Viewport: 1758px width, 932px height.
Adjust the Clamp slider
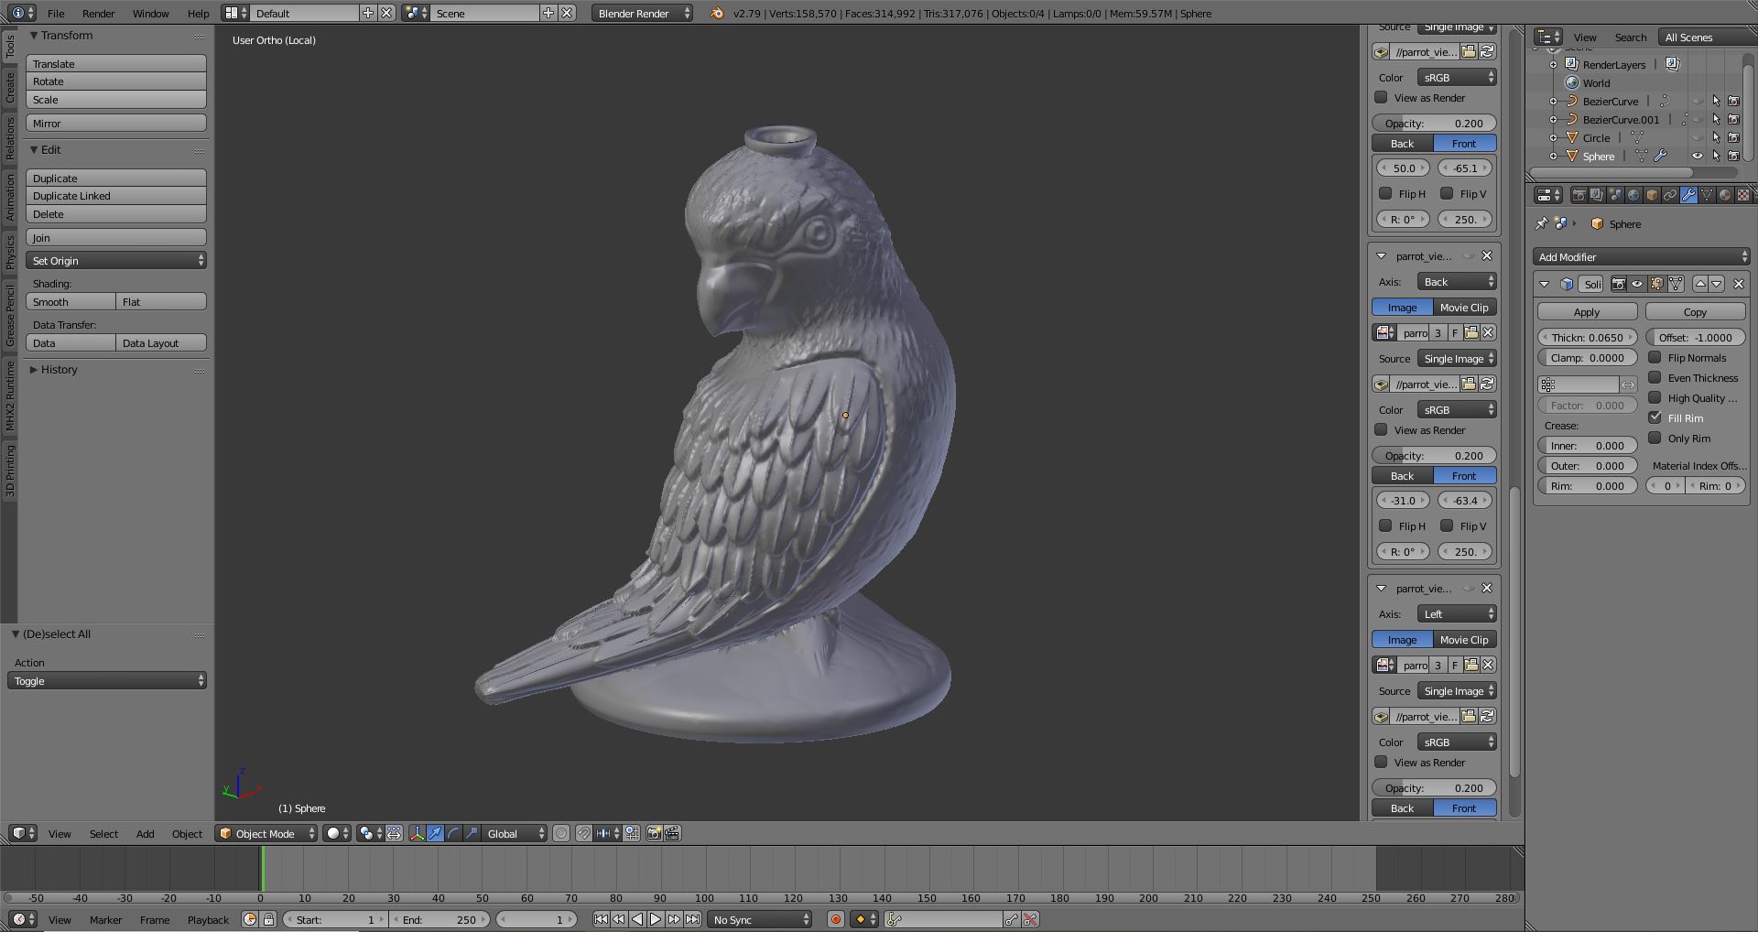[x=1587, y=357]
